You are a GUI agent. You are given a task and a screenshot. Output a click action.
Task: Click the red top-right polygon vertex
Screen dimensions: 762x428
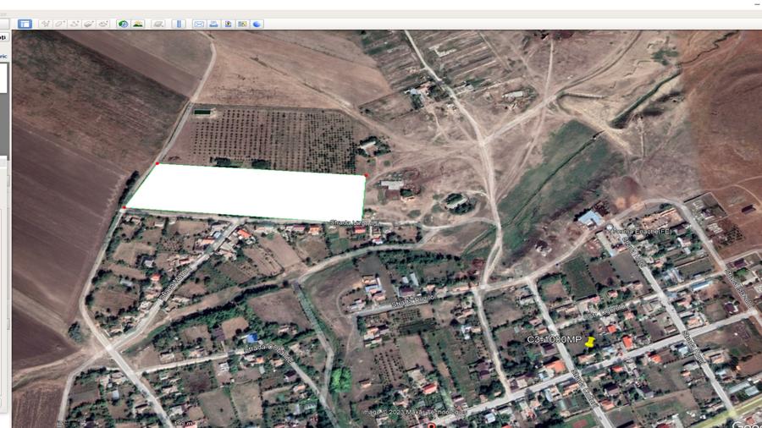(367, 175)
